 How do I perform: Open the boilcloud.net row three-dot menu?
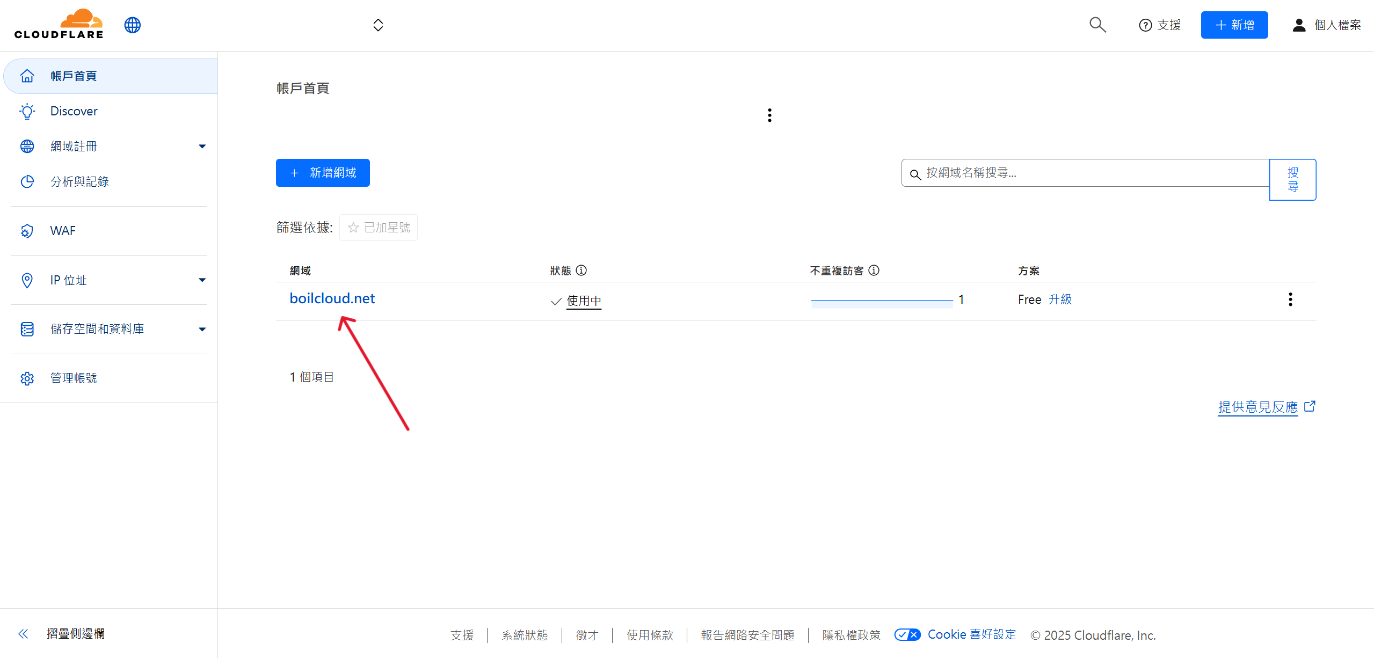coord(1290,299)
